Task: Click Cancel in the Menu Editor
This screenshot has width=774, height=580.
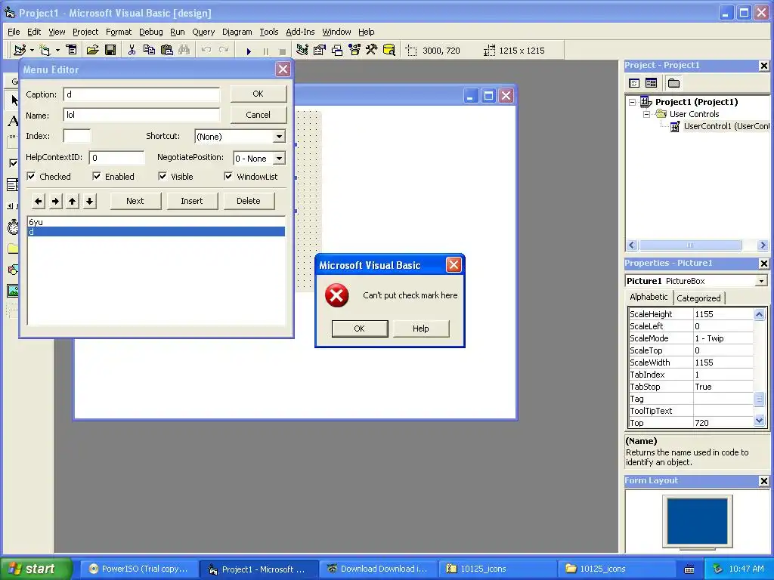Action: [x=259, y=115]
